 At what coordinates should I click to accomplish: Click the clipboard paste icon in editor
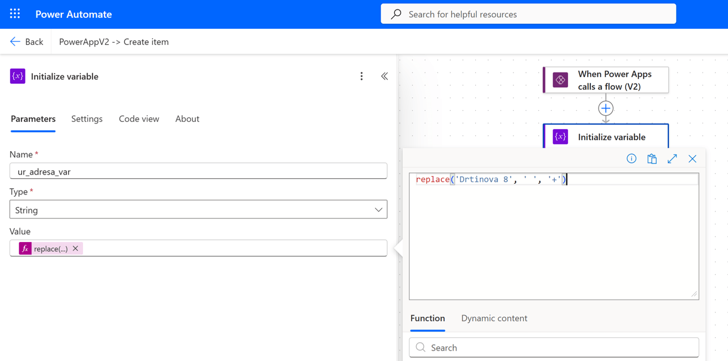pyautogui.click(x=652, y=159)
